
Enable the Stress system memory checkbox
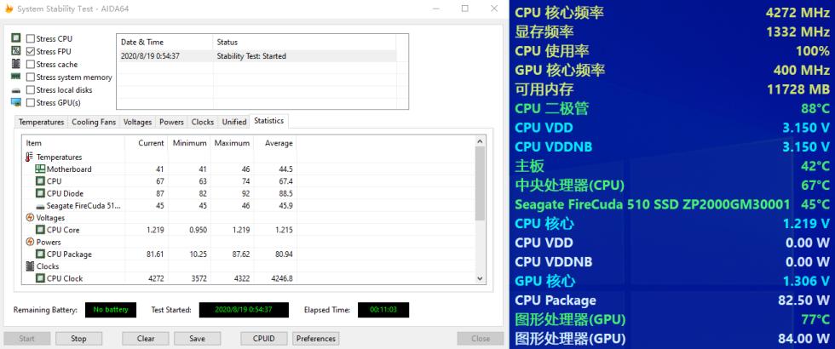coord(31,77)
